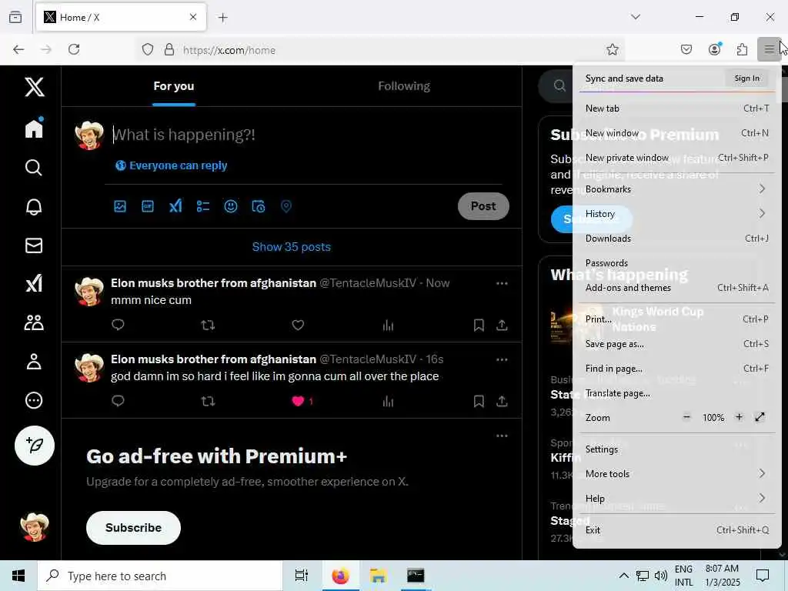Click the address bar URL
The image size is (788, 591).
[229, 50]
